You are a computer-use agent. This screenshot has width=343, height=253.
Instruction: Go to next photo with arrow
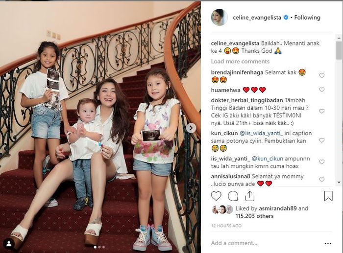click(191, 128)
